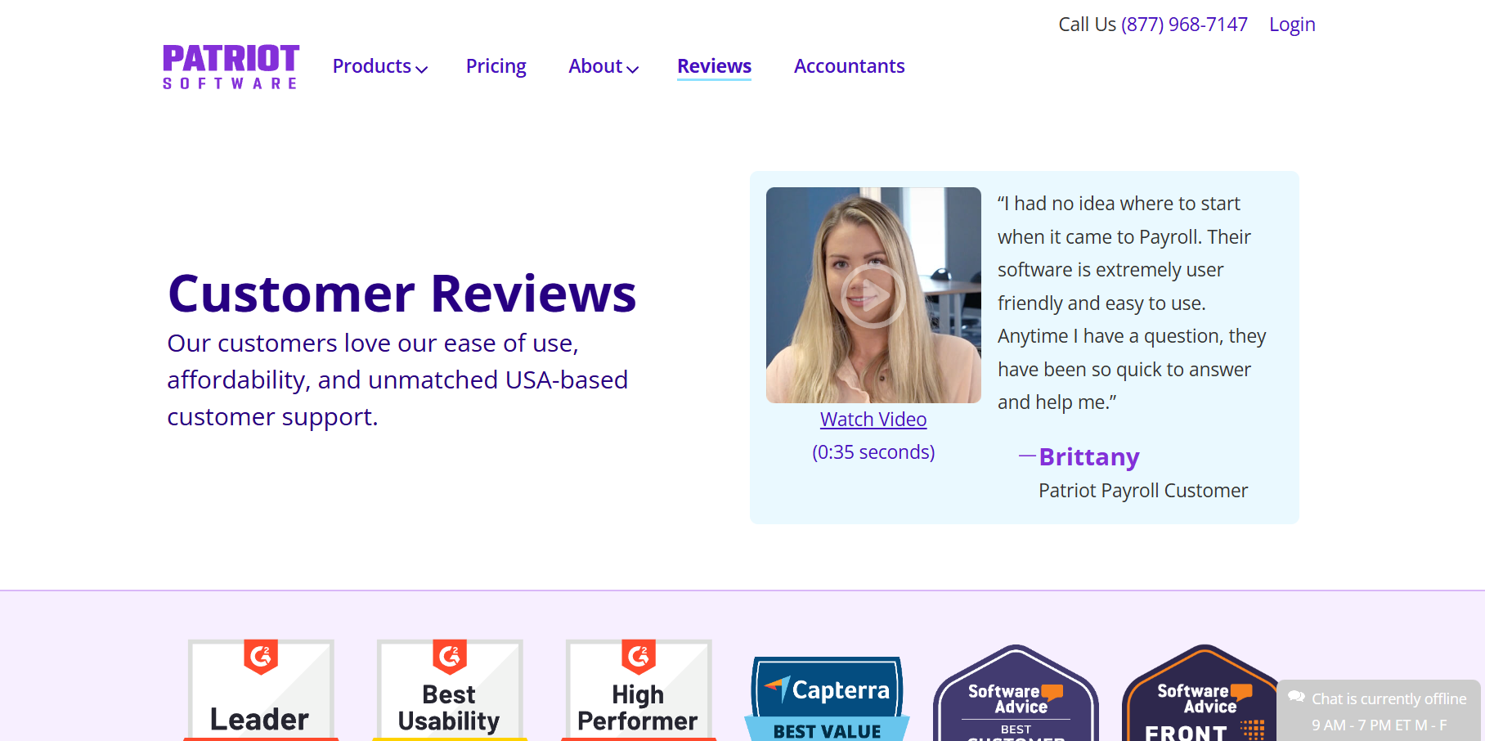Viewport: 1485px width, 741px height.
Task: Click the Customer Reviews heading
Action: (x=402, y=293)
